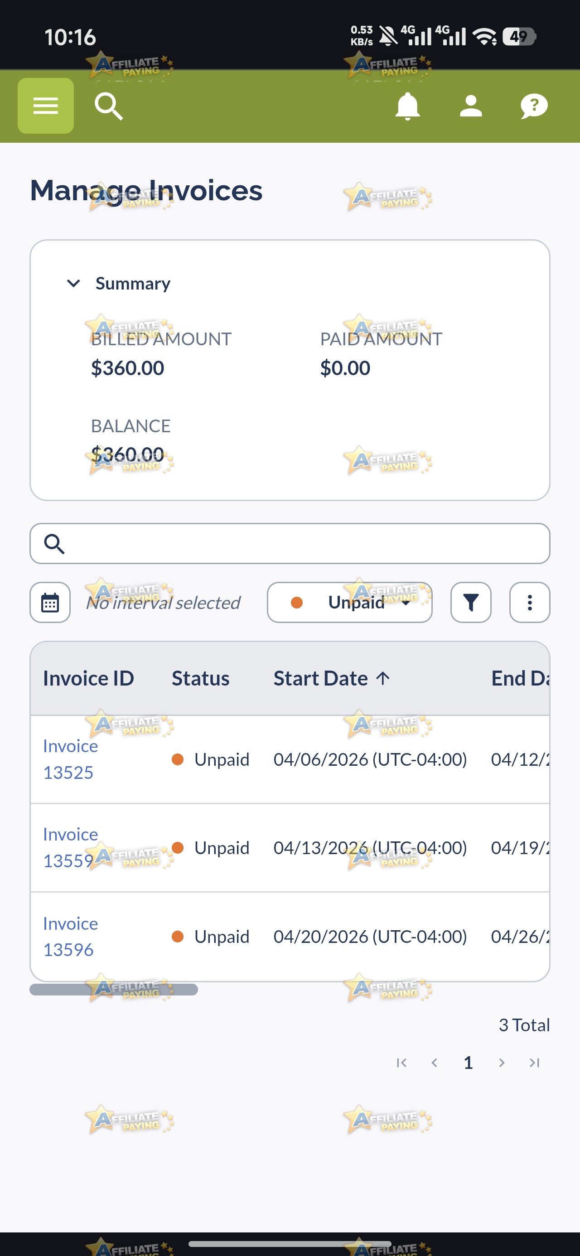Open Invoice 13596 link

pos(70,936)
